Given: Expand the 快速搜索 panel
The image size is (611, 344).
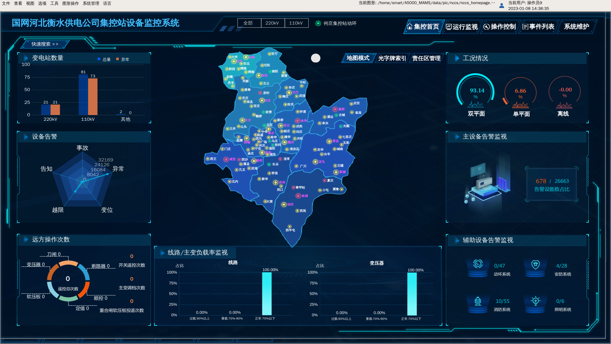Looking at the screenshot, I should point(45,44).
